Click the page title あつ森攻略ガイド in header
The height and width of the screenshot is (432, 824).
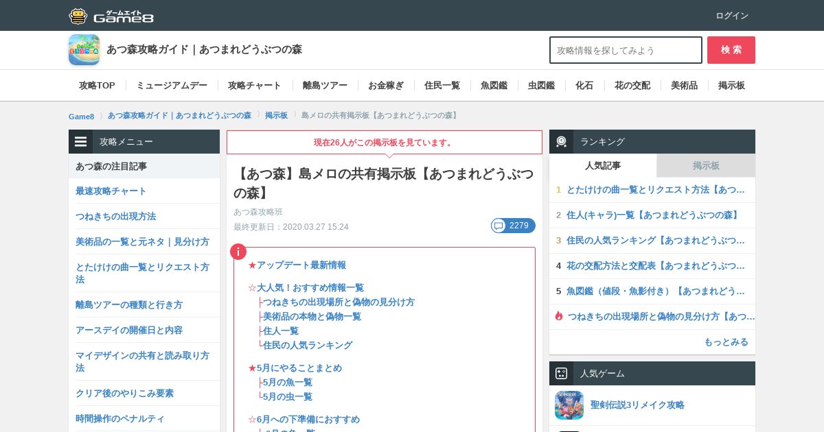click(x=204, y=49)
